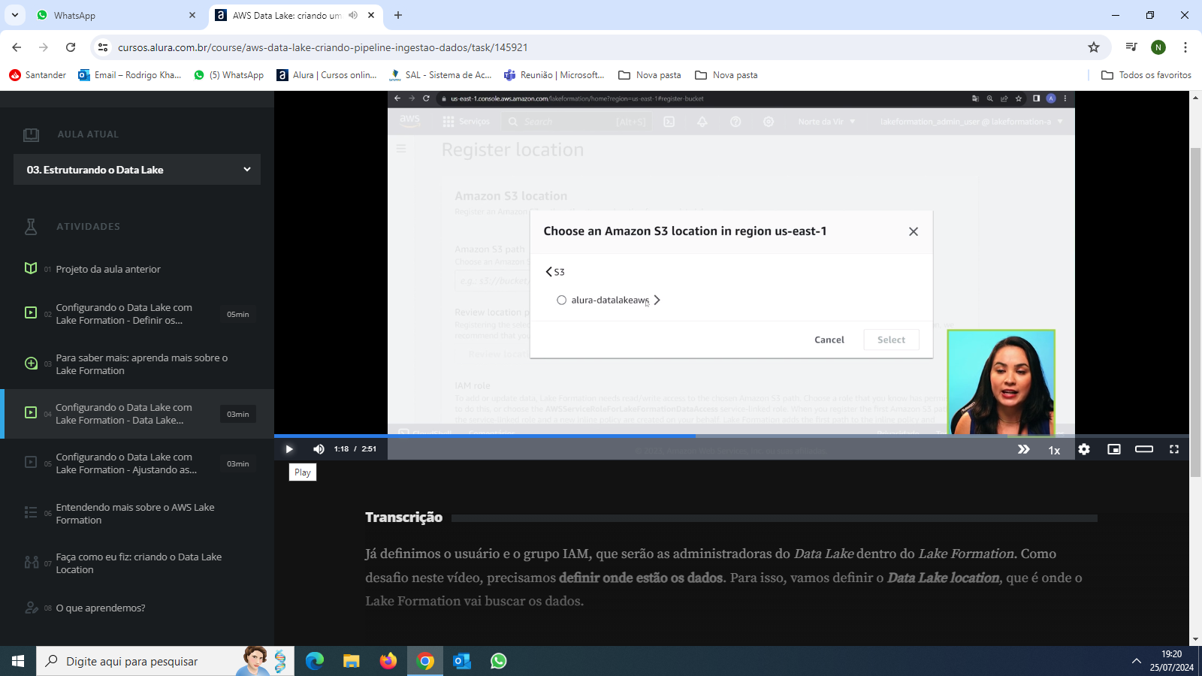
Task: Expand the 03. Estruturando o Data Lake dropdown
Action: tap(137, 170)
